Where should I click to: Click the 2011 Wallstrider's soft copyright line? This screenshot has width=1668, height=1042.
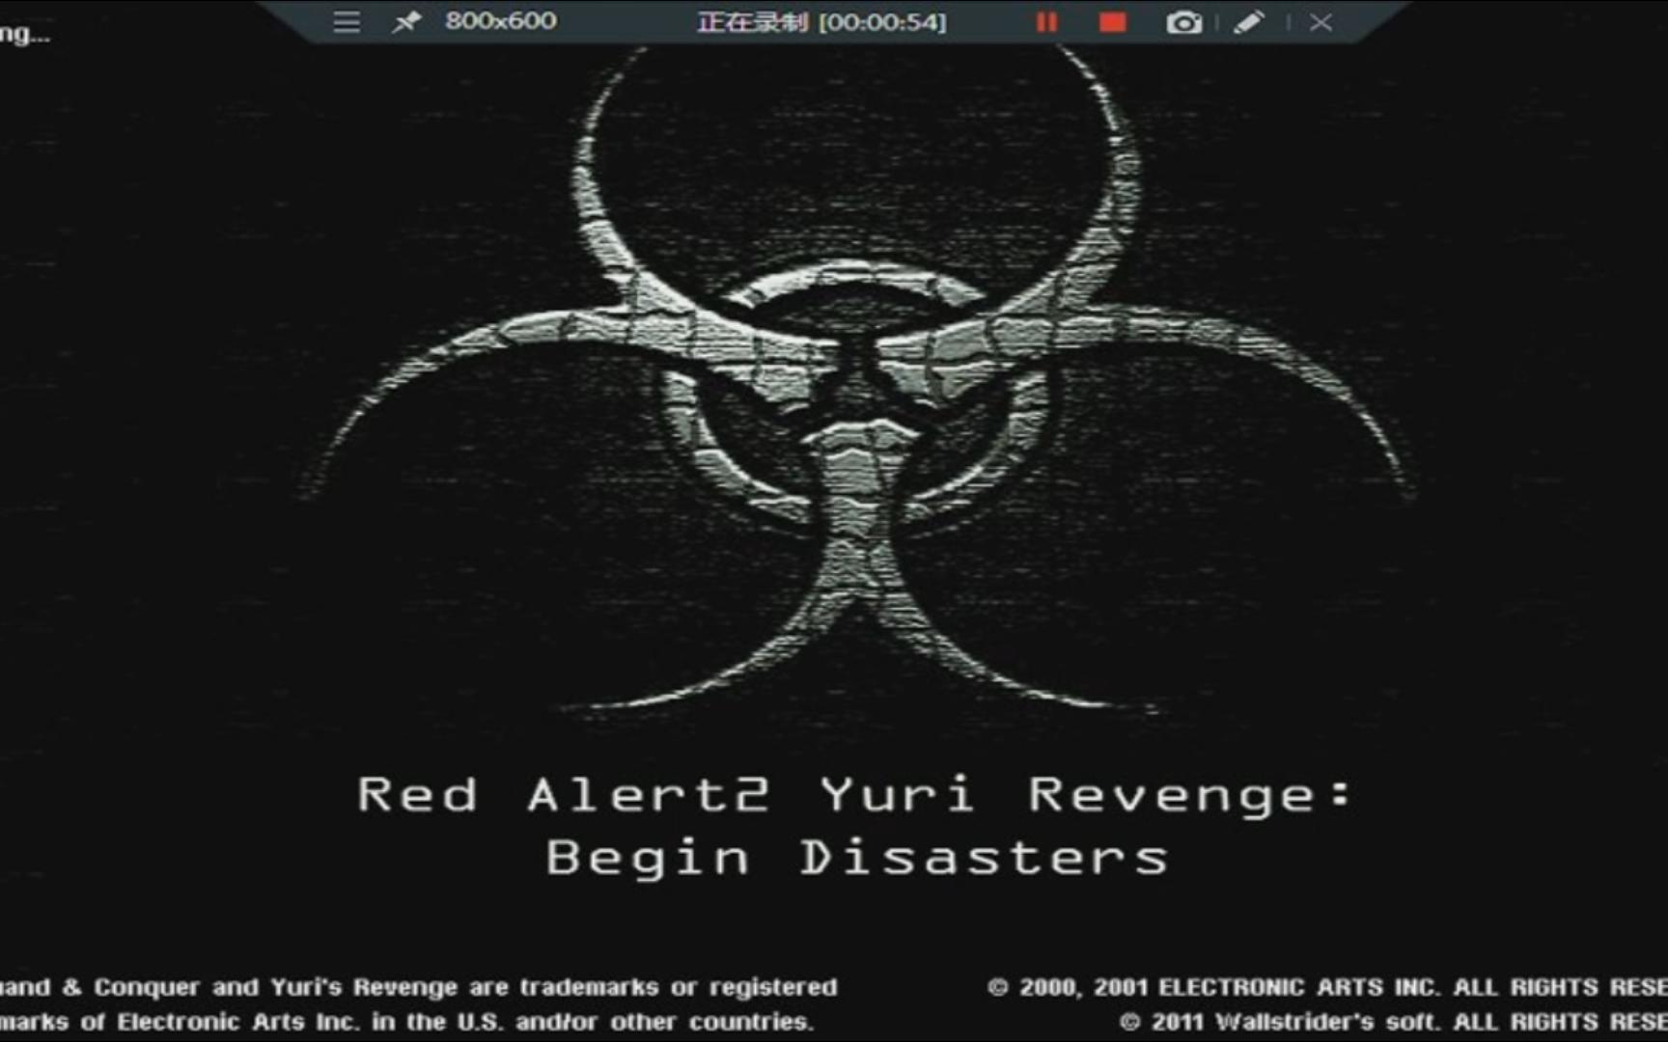point(1394,1022)
